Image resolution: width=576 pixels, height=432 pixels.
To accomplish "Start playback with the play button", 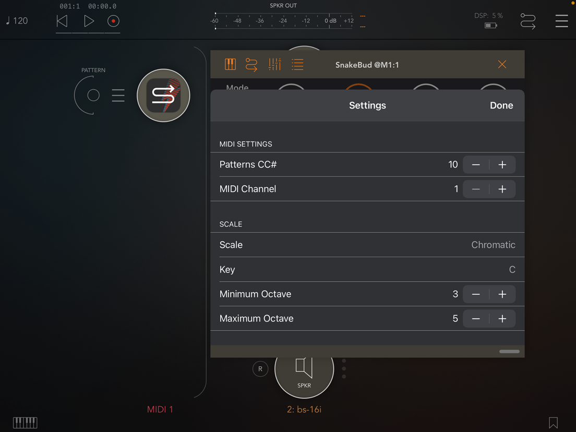I will tap(89, 21).
